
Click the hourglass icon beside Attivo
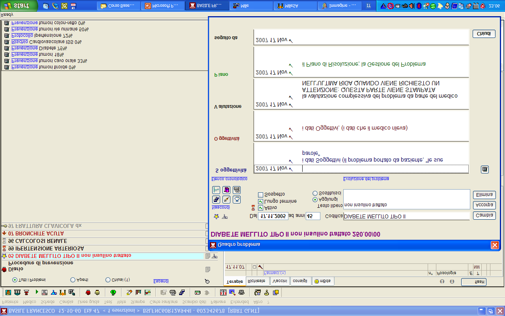coord(253,207)
